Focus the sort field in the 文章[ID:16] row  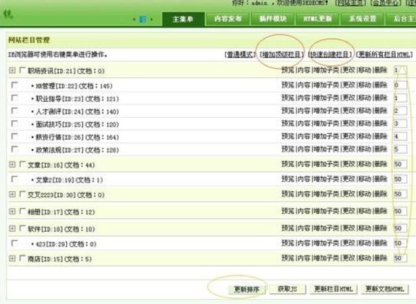tap(400, 164)
